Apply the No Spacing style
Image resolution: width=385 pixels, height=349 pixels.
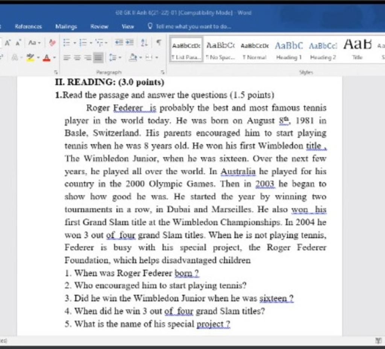pyautogui.click(x=220, y=50)
